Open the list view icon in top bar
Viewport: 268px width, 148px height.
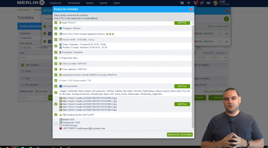[182, 3]
